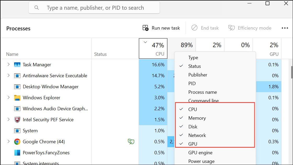Open the three-dots more options menu
Image resolution: width=293 pixels, height=165 pixels.
click(x=285, y=28)
